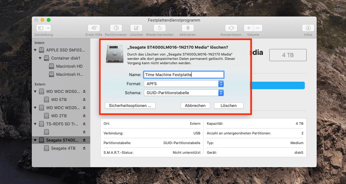
Task: Click the Typ Medium value
Action: point(297,143)
